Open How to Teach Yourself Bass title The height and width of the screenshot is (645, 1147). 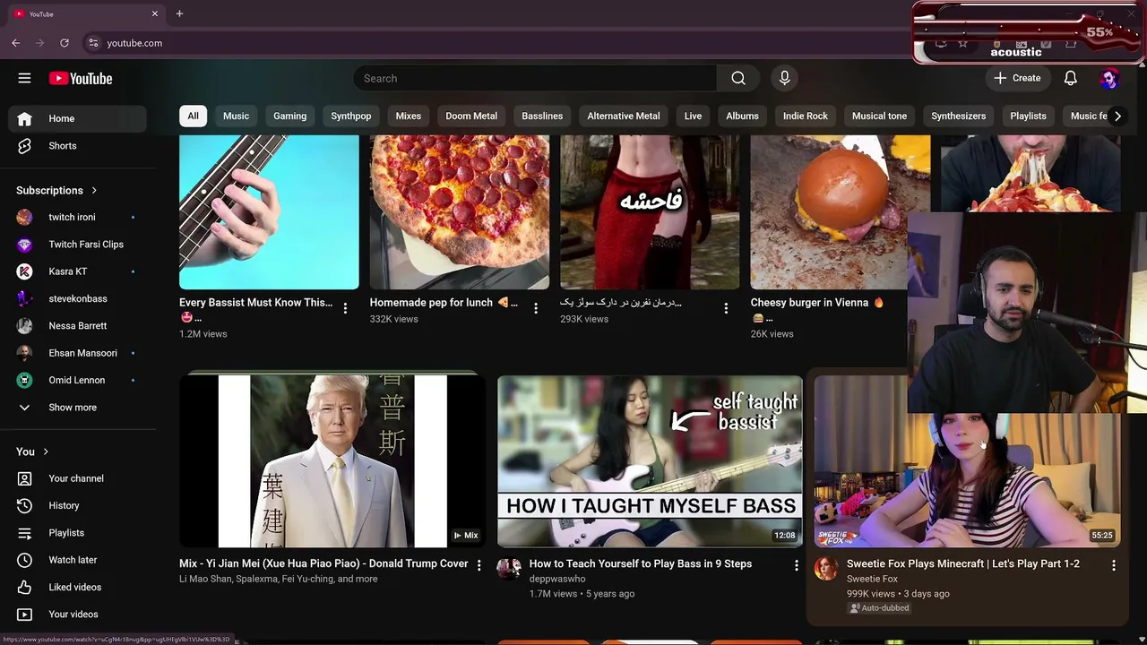(641, 563)
